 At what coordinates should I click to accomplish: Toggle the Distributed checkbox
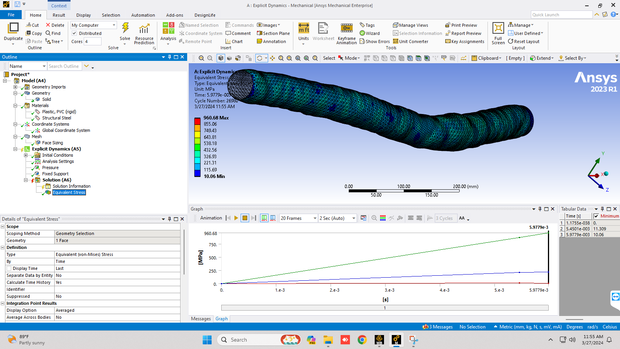tap(74, 33)
